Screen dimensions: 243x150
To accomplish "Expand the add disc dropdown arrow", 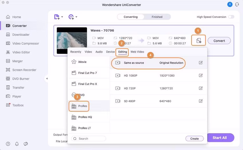I will pyautogui.click(x=76, y=17).
